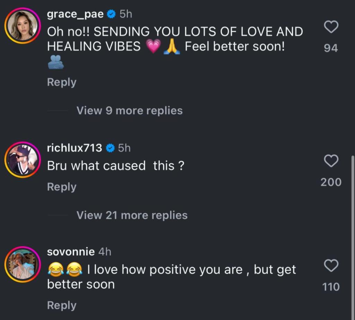This screenshot has width=355, height=320.
Task: Reply to sovonnie's comment
Action: (x=61, y=305)
